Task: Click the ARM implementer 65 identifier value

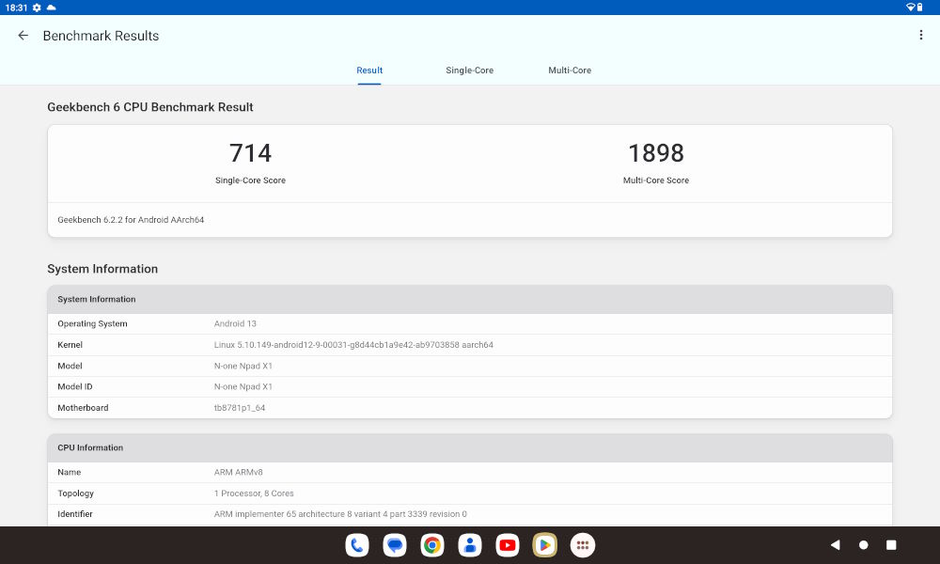Action: point(340,514)
